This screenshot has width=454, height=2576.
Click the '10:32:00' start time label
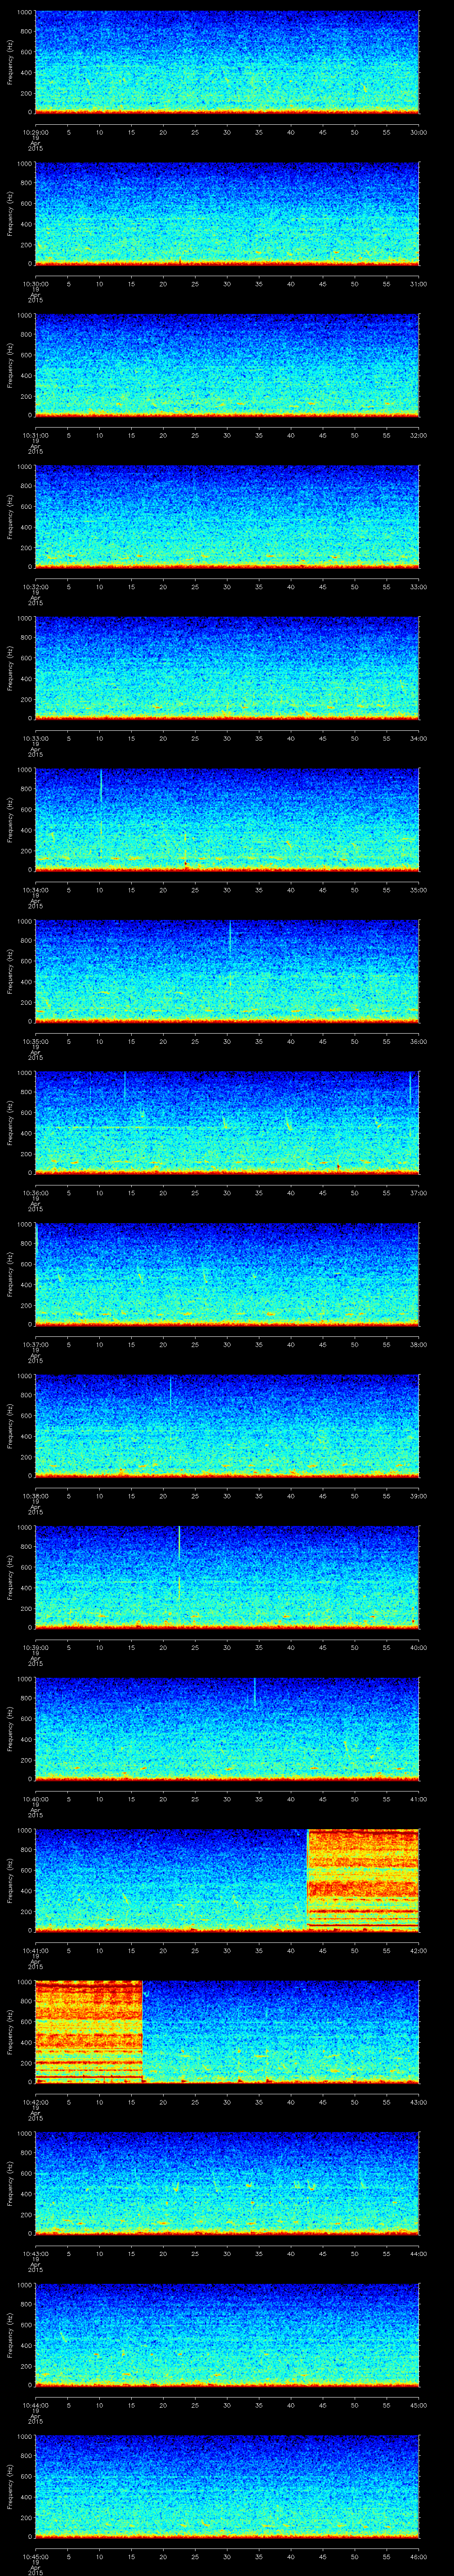pos(35,587)
